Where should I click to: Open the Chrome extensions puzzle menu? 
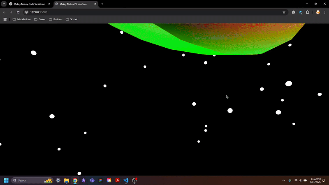[308, 12]
